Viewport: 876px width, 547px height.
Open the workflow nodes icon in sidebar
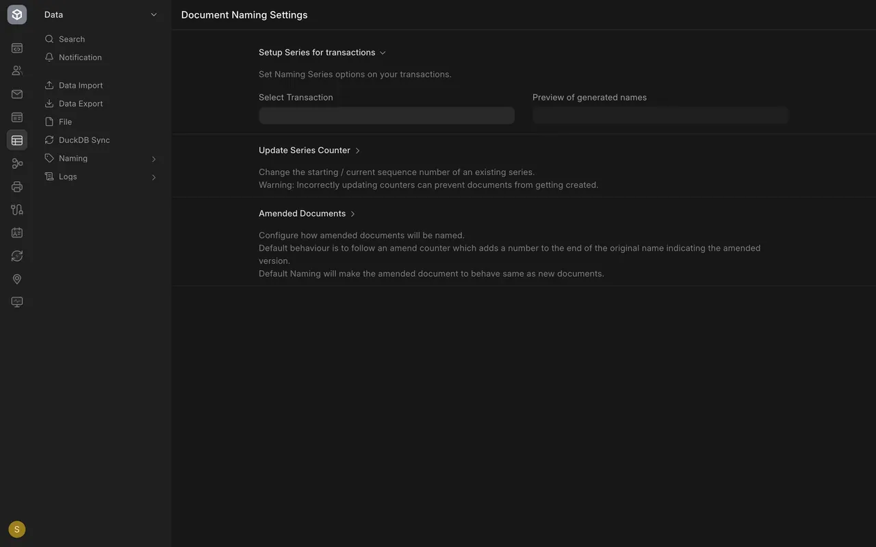pos(17,163)
